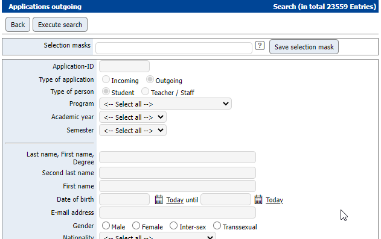Select the Transsexual gender option
The image size is (381, 239).
coord(217,225)
